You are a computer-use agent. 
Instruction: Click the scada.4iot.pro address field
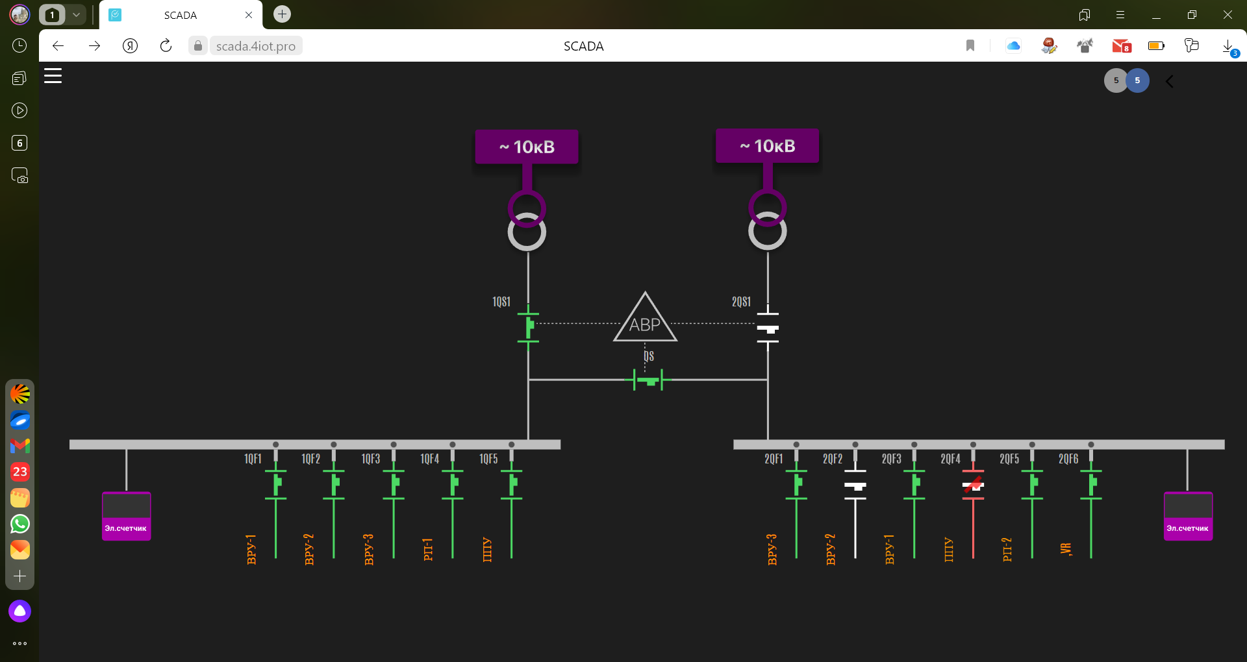click(255, 46)
